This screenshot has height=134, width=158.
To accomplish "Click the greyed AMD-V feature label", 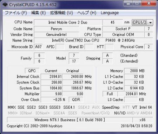I will (133, 113).
